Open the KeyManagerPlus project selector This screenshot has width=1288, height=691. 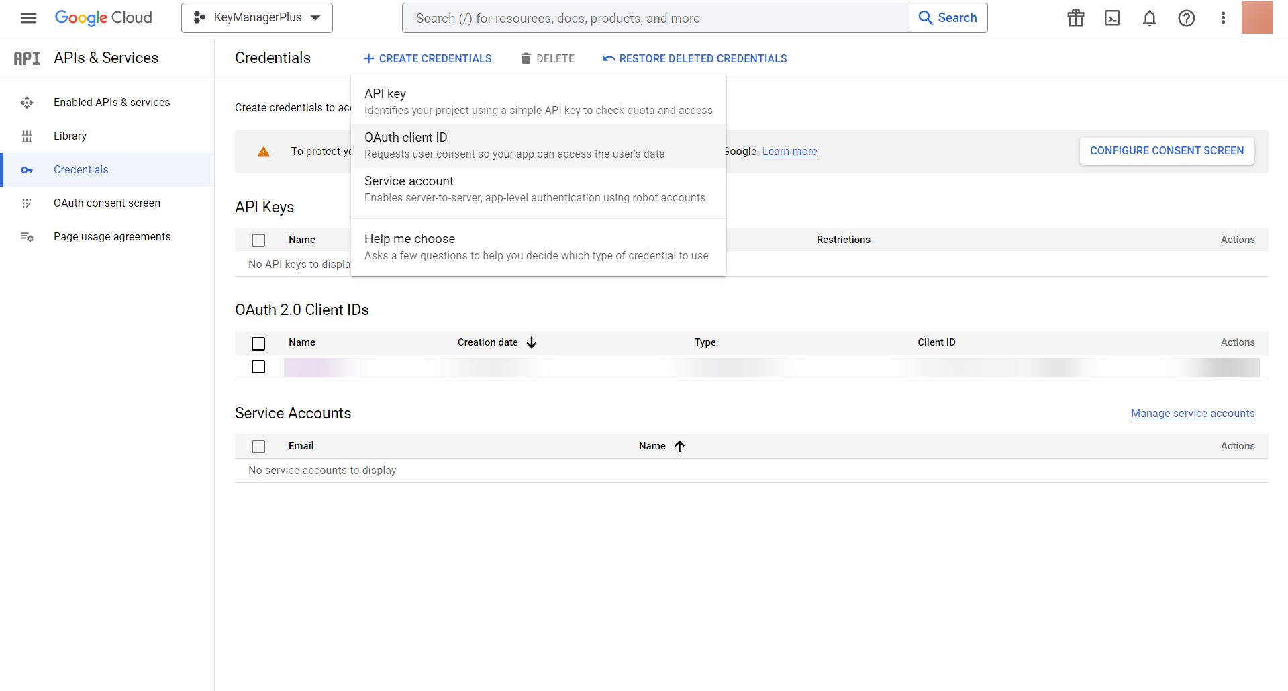[x=257, y=18]
